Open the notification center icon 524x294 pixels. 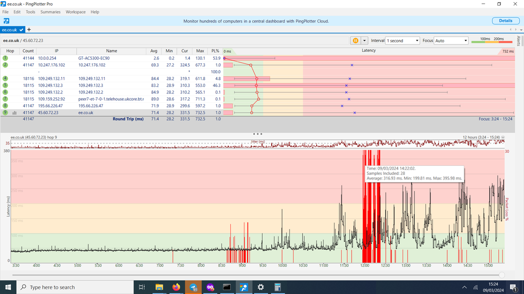pyautogui.click(x=514, y=287)
